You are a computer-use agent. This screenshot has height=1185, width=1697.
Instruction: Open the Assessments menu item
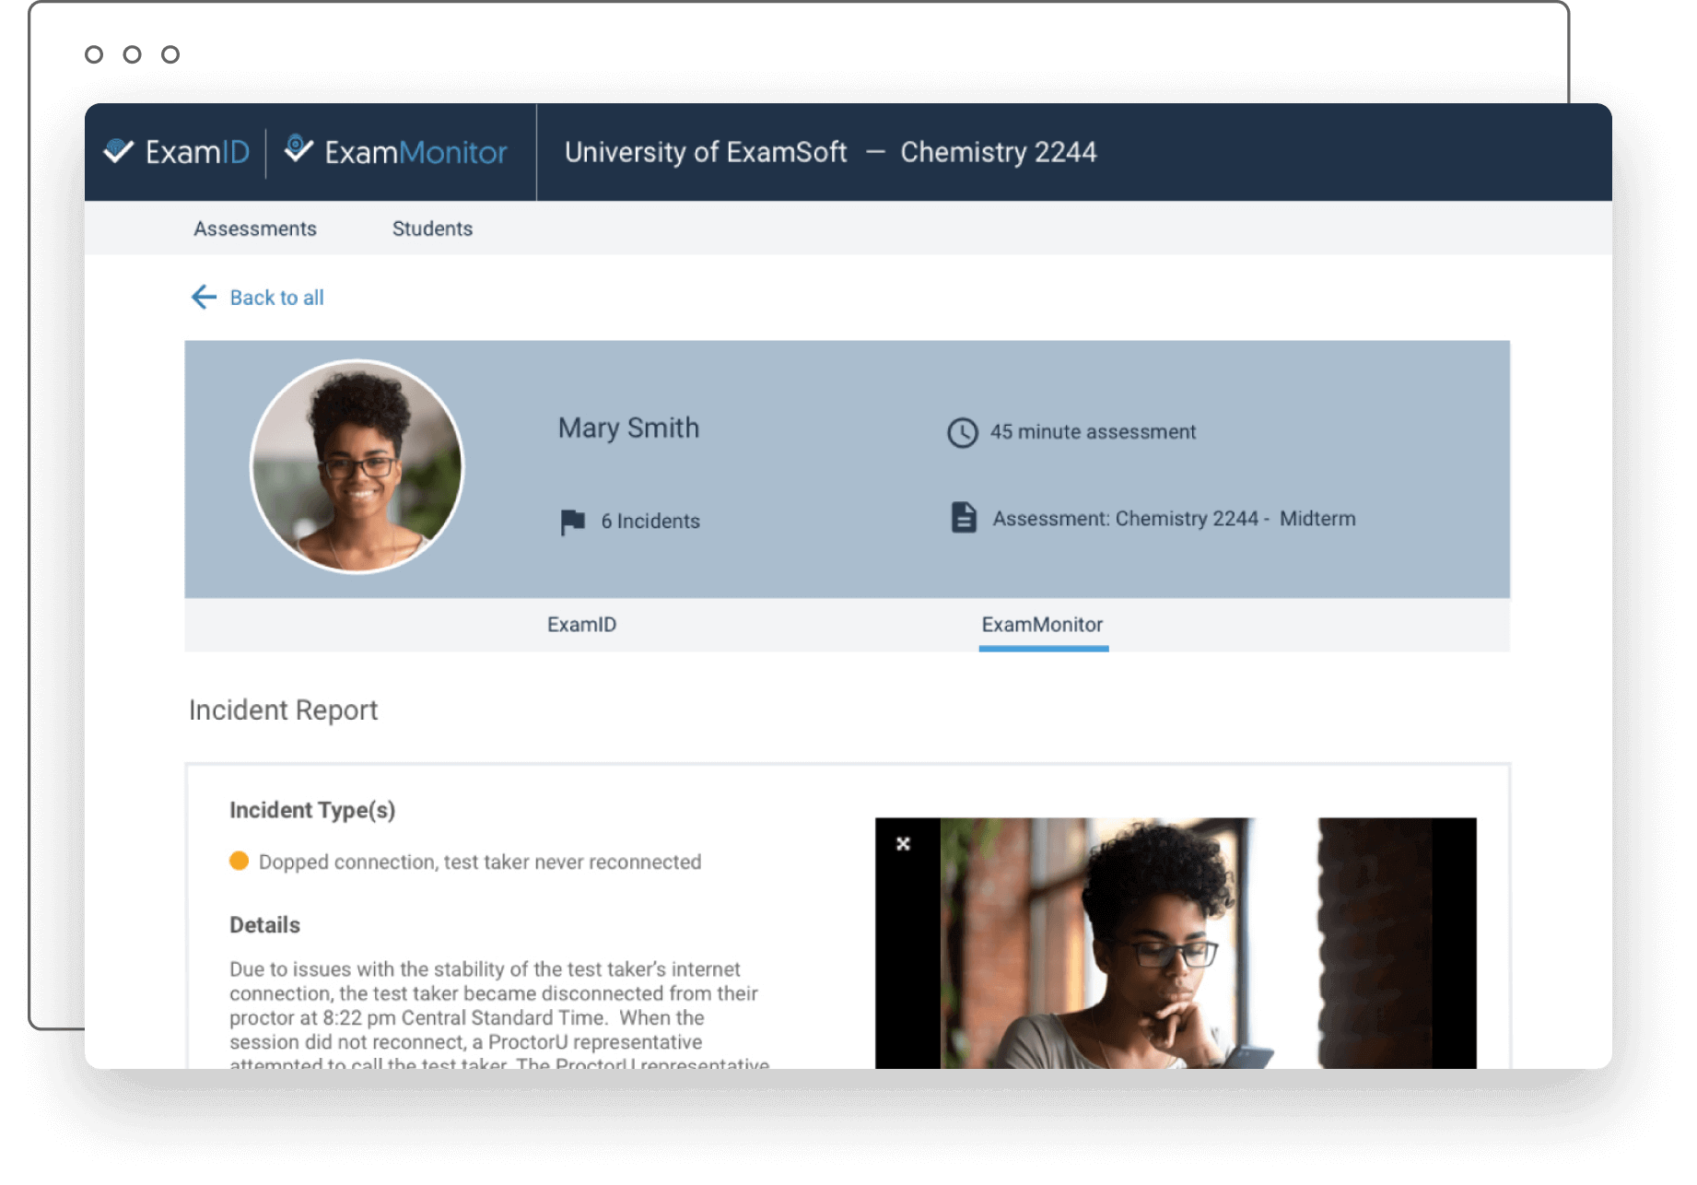pyautogui.click(x=255, y=229)
